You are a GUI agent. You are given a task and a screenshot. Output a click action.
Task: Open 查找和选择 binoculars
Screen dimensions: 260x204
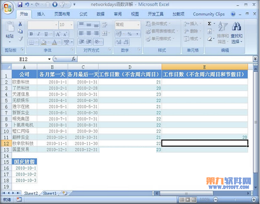tap(236, 32)
